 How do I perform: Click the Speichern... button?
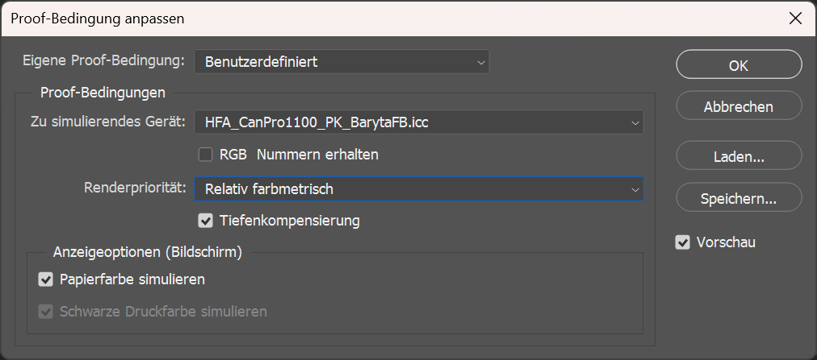coord(738,198)
